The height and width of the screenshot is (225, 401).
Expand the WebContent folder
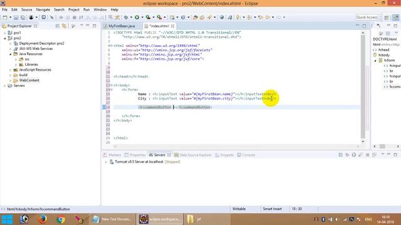click(x=10, y=81)
